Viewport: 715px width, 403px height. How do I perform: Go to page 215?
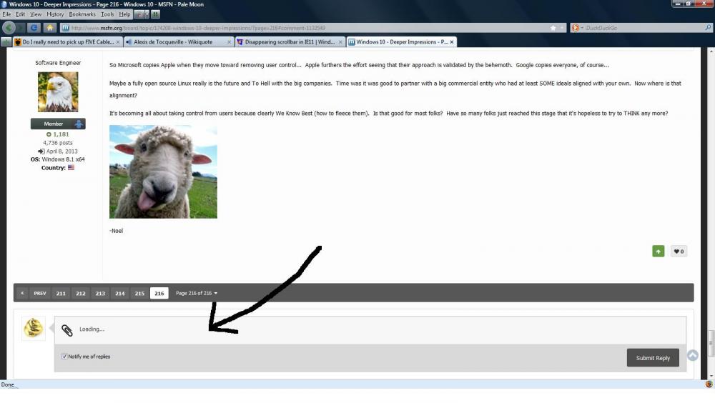pos(139,293)
